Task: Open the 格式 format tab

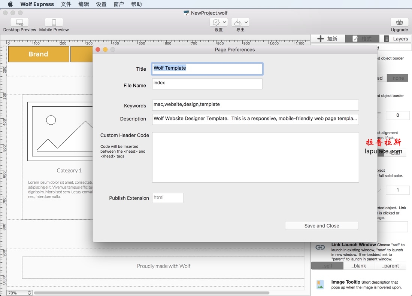Action: pos(362,39)
